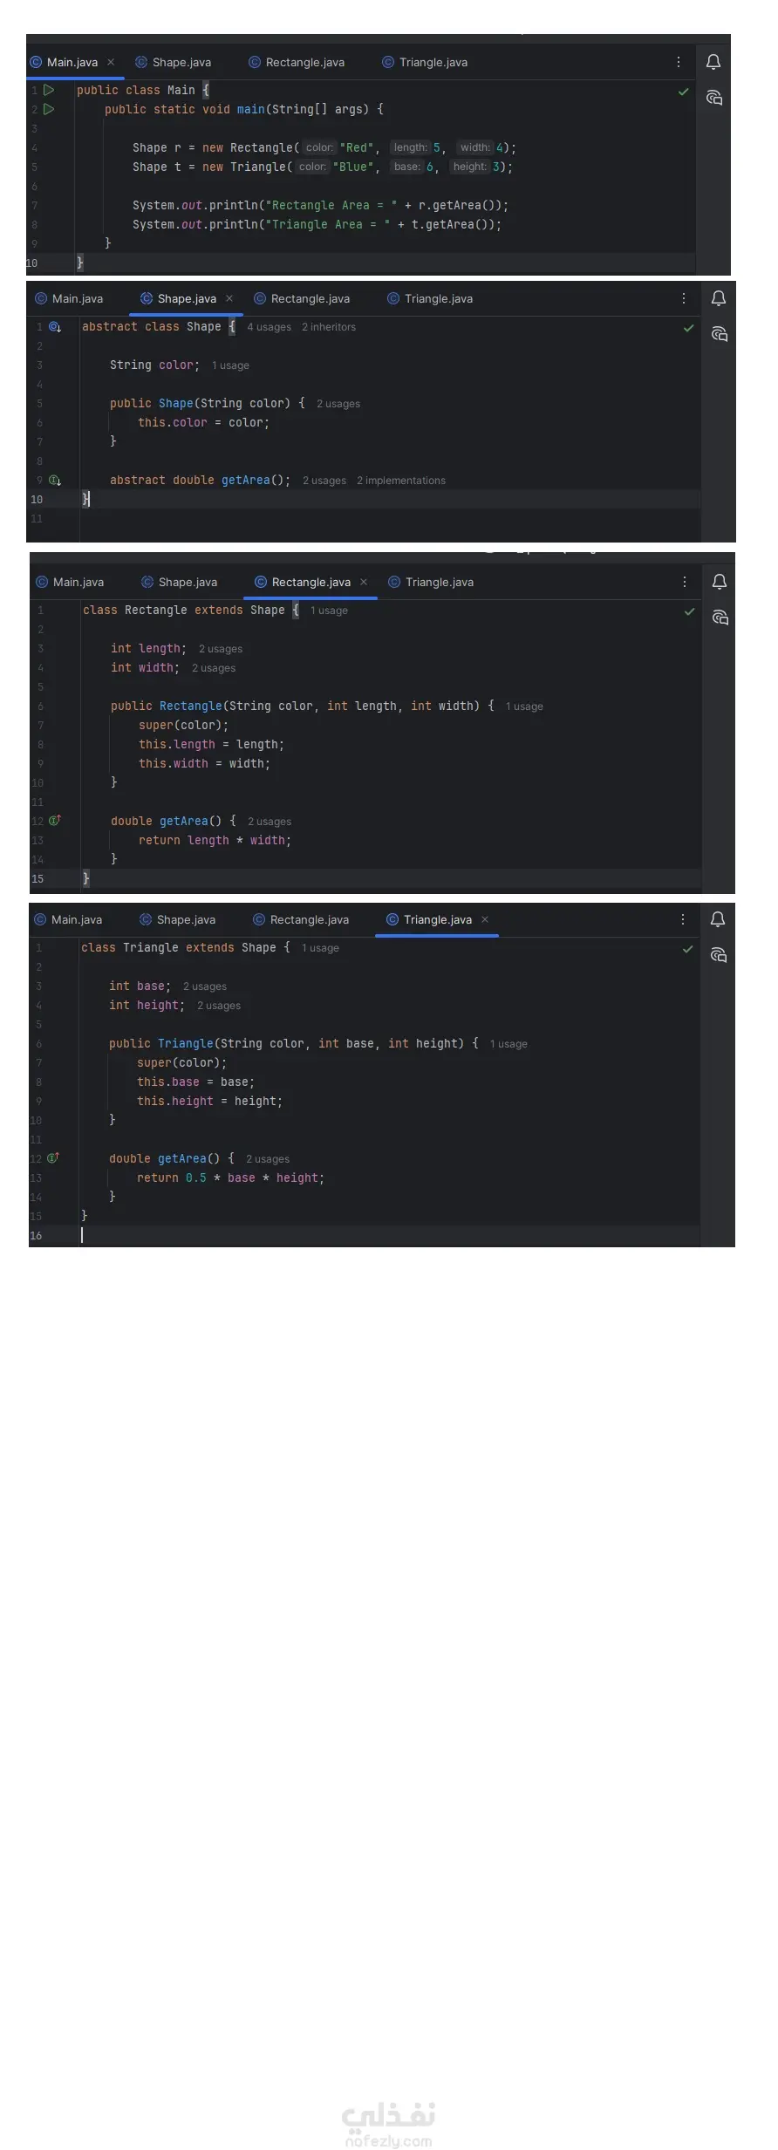Click '2 usages' hint next to int length
This screenshot has height=2150, width=778.
(221, 649)
